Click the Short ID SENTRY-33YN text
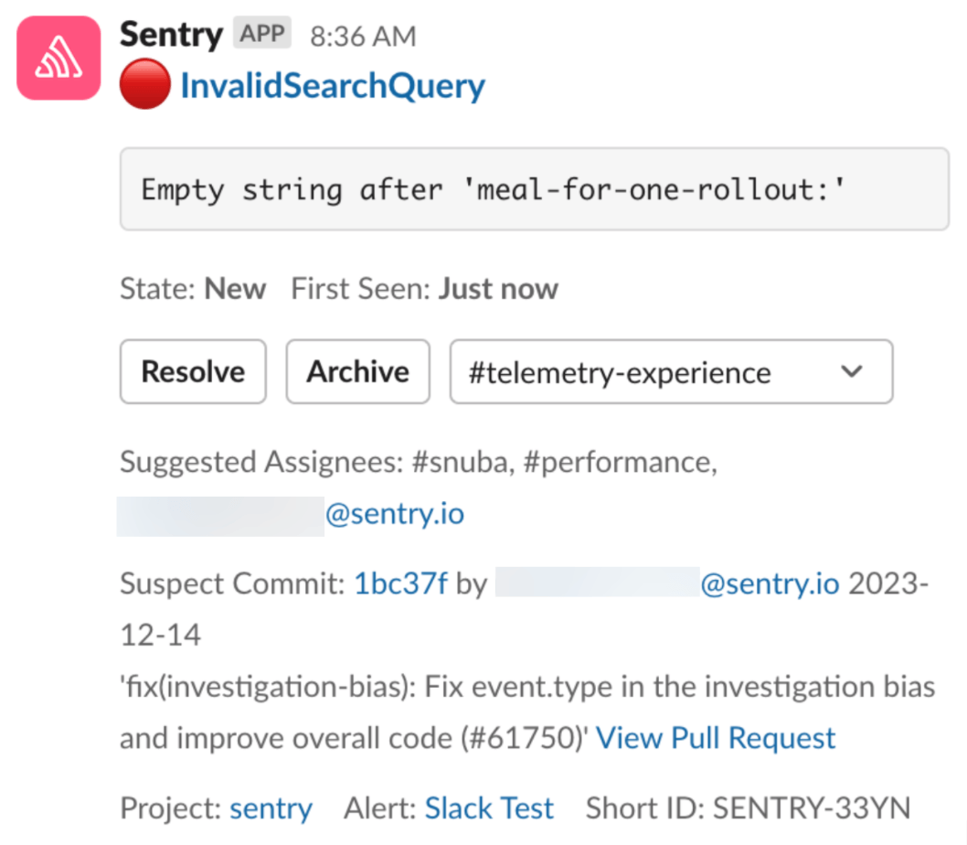 (x=748, y=808)
